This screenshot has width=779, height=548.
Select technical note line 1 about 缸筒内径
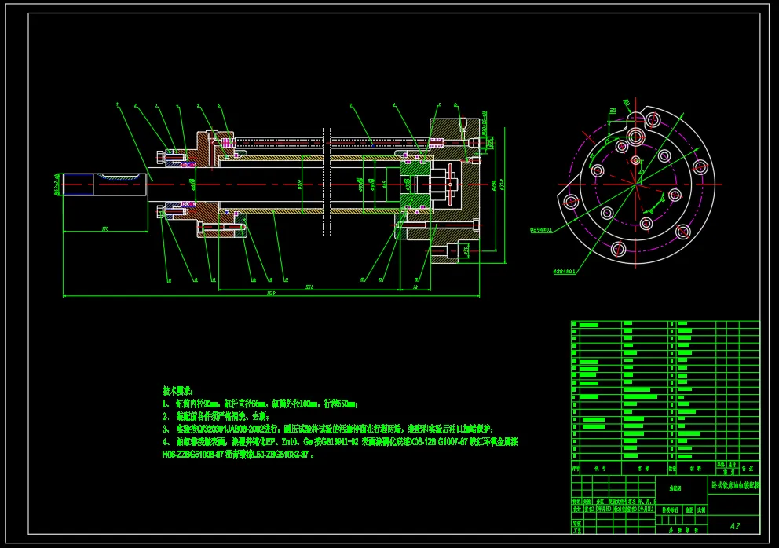click(261, 404)
